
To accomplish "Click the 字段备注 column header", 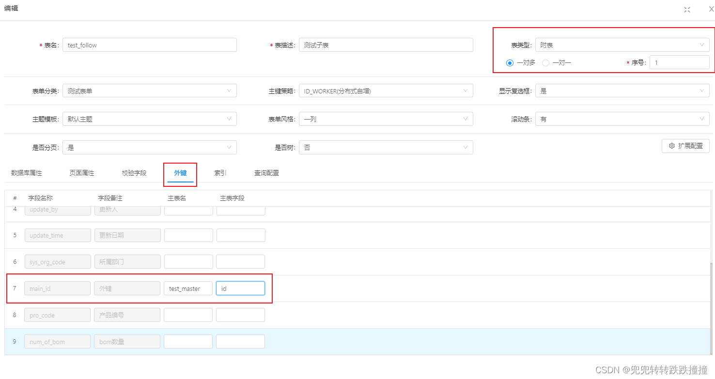I will click(110, 198).
